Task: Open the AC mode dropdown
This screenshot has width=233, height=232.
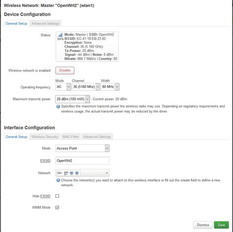Action: point(63,87)
